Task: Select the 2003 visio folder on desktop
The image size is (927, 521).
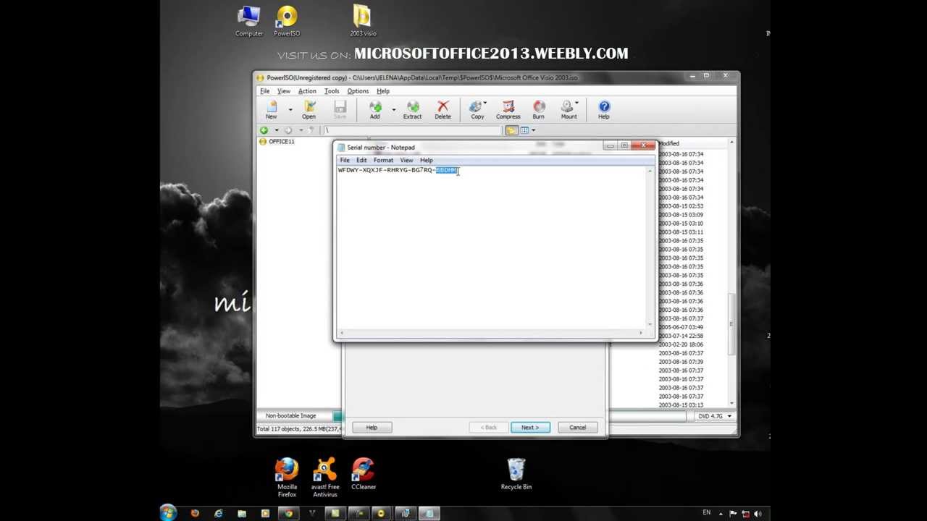Action: [363, 21]
